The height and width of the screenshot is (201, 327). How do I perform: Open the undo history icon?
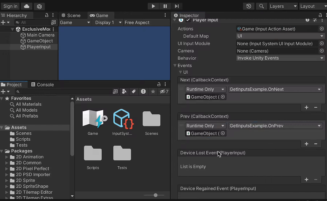[x=249, y=6]
